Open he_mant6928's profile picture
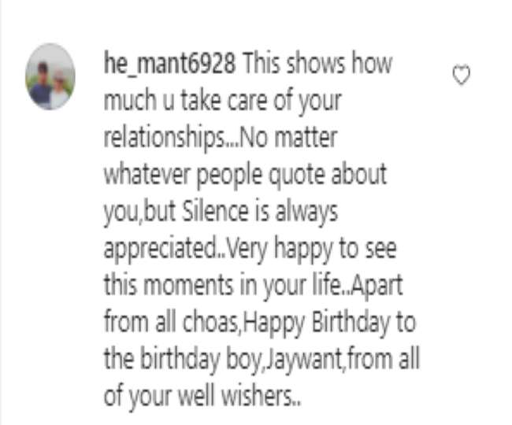 [50, 76]
